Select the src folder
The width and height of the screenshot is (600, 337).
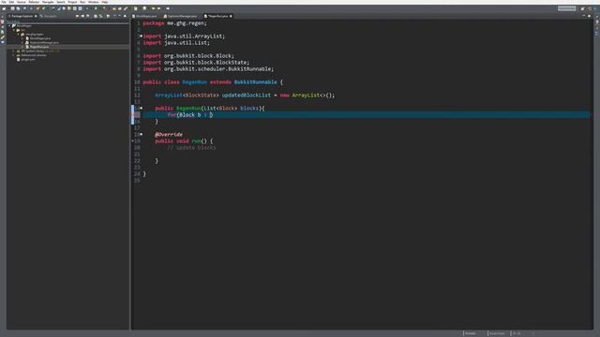point(21,30)
